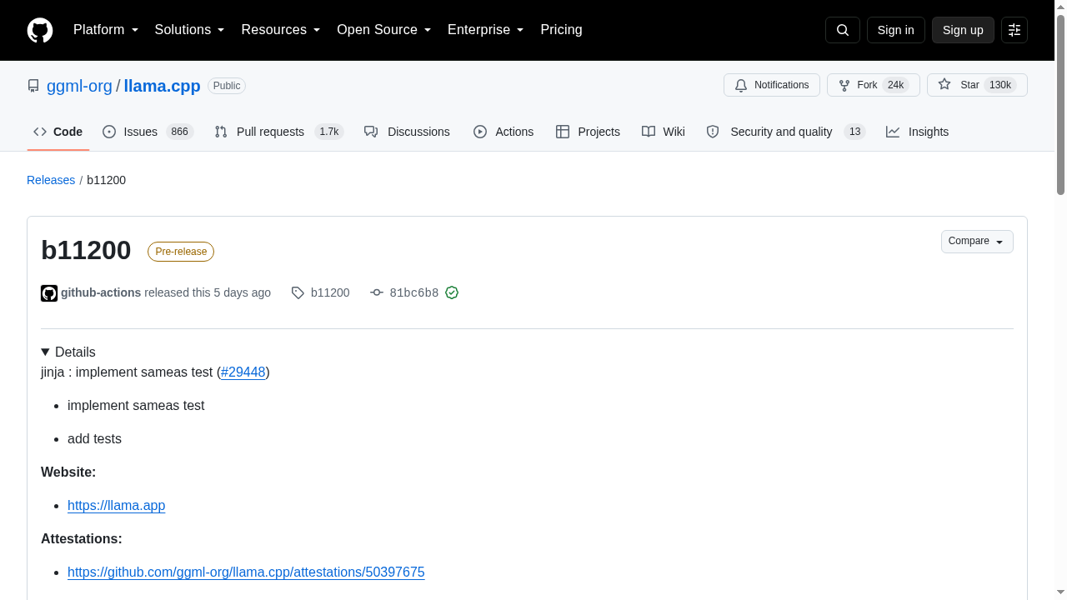Image resolution: width=1067 pixels, height=600 pixels.
Task: Expand the Resources menu
Action: [281, 30]
